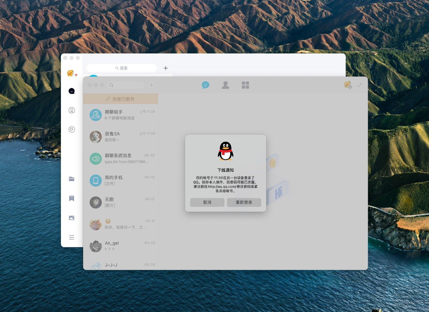
Task: Open favorites via the bookmark sidebar icon
Action: (x=71, y=198)
